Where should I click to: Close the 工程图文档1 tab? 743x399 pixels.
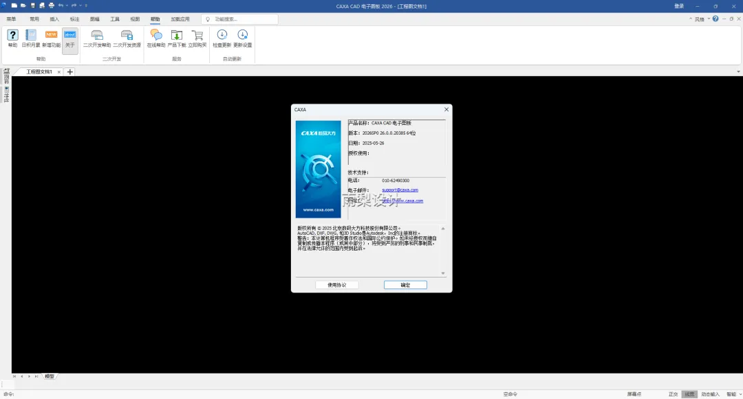pyautogui.click(x=58, y=72)
